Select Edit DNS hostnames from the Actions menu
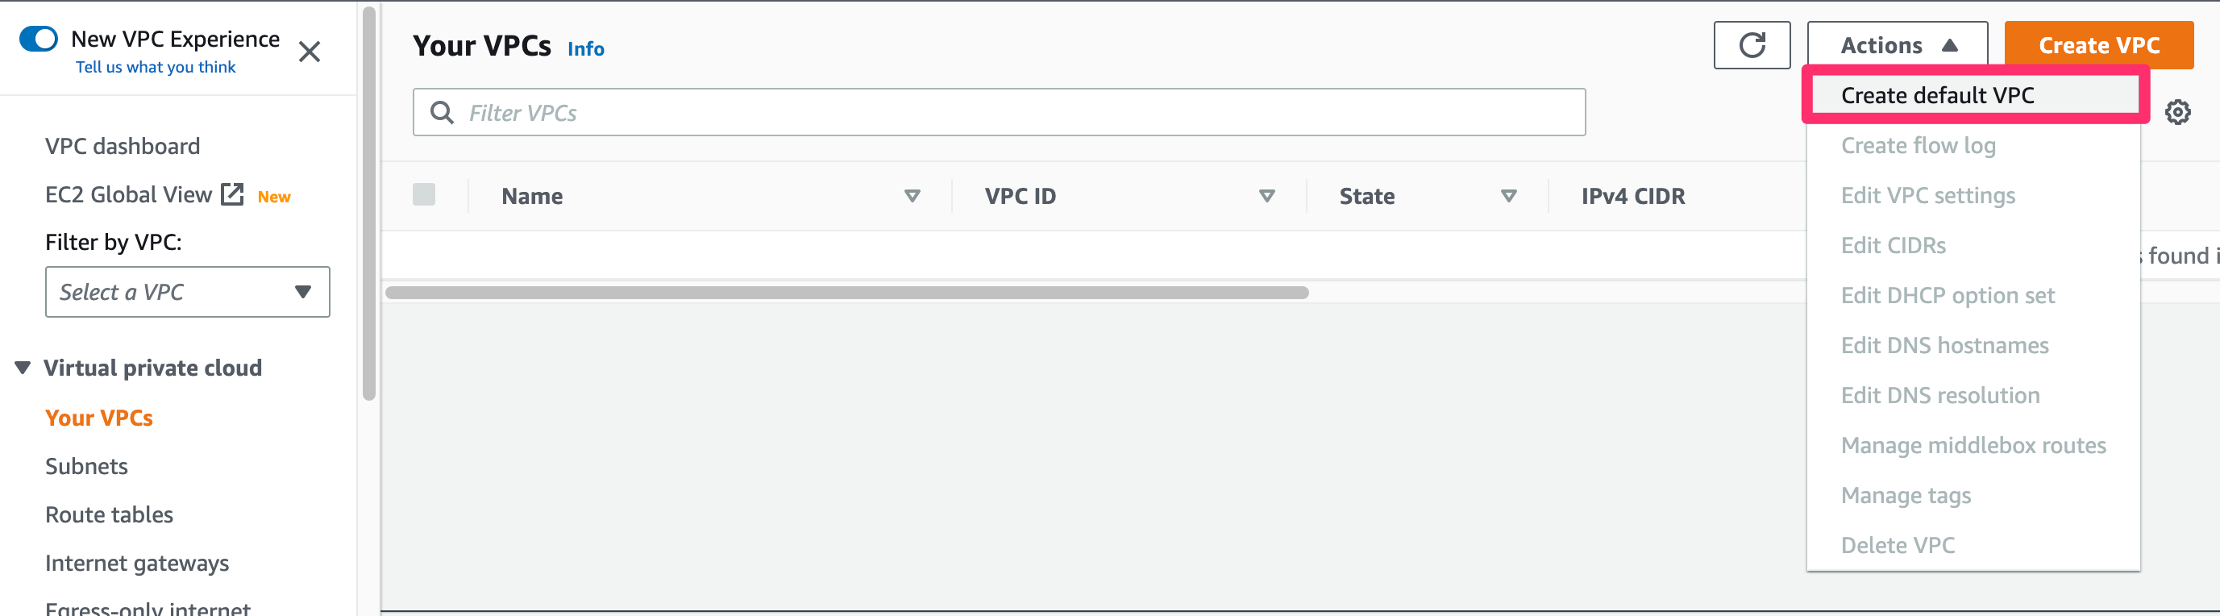Viewport: 2220px width, 616px height. [x=1945, y=344]
